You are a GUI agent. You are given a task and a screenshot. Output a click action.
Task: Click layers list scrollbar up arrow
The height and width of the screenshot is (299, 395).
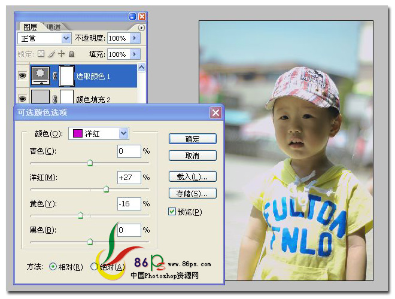tap(142, 68)
